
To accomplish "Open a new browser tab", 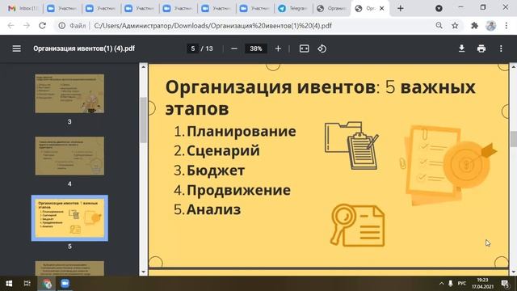I will tap(401, 8).
